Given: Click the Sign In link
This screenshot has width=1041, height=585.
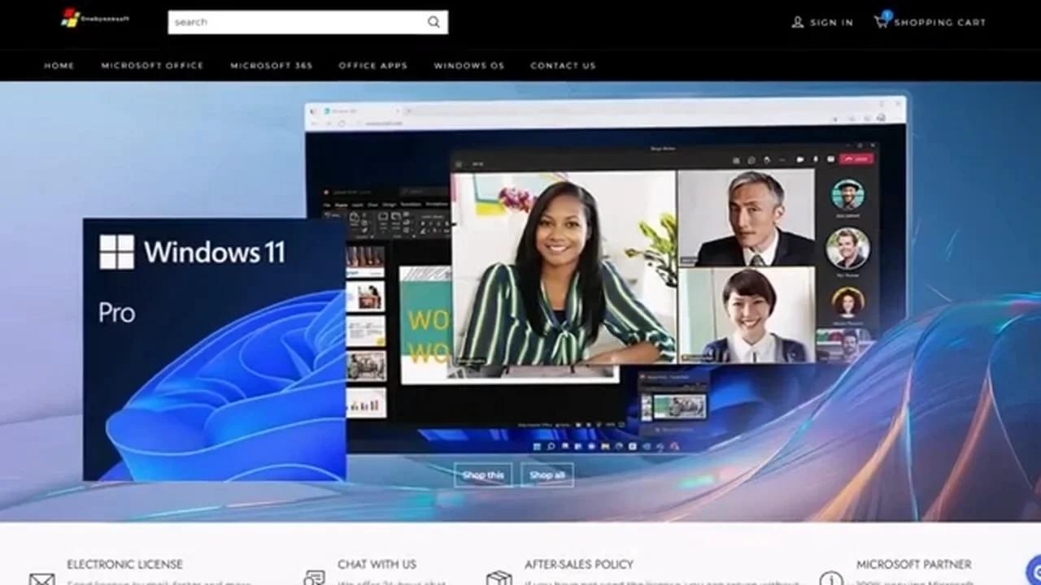Looking at the screenshot, I should [x=831, y=23].
